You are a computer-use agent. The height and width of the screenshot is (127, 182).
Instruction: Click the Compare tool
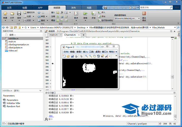(29, 17)
